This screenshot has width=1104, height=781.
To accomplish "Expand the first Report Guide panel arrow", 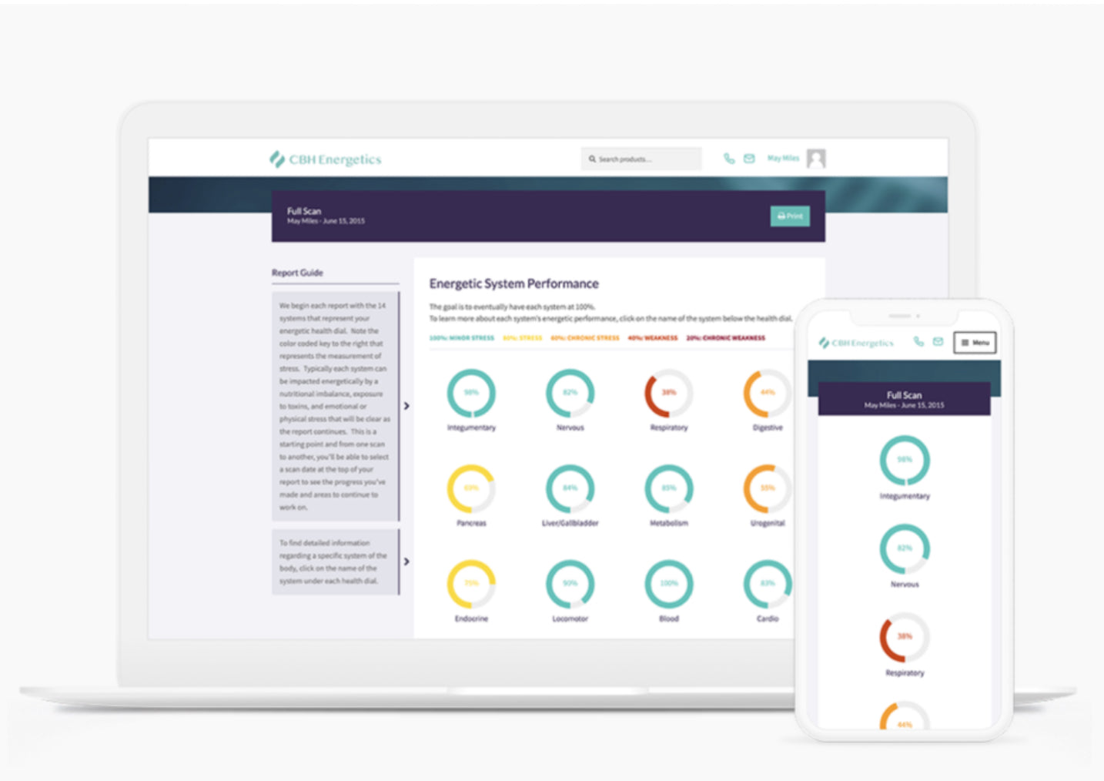I will (x=406, y=406).
